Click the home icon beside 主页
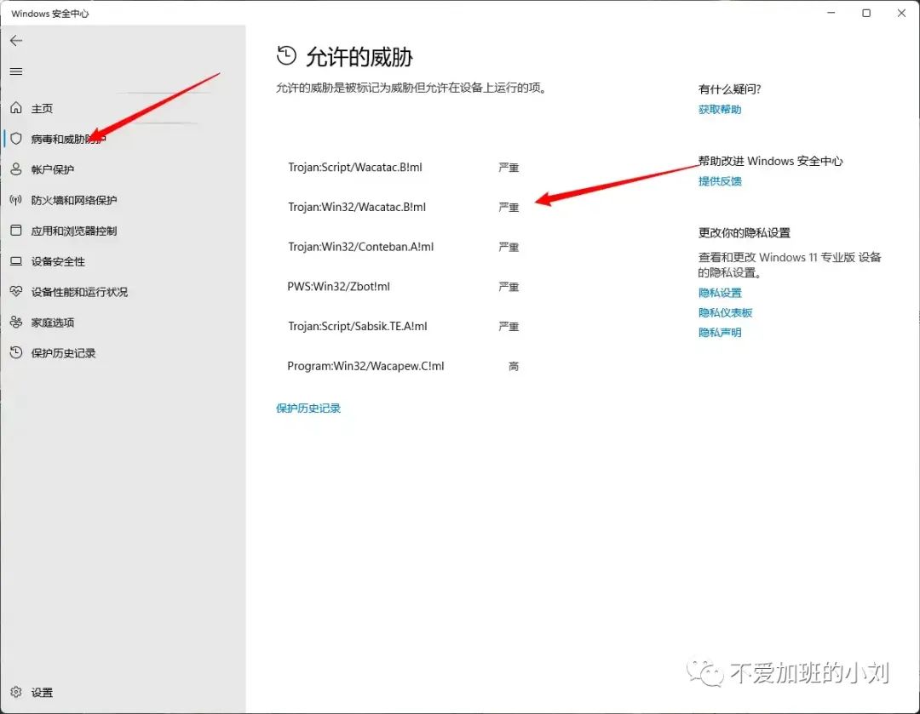The height and width of the screenshot is (714, 920). pyautogui.click(x=16, y=108)
